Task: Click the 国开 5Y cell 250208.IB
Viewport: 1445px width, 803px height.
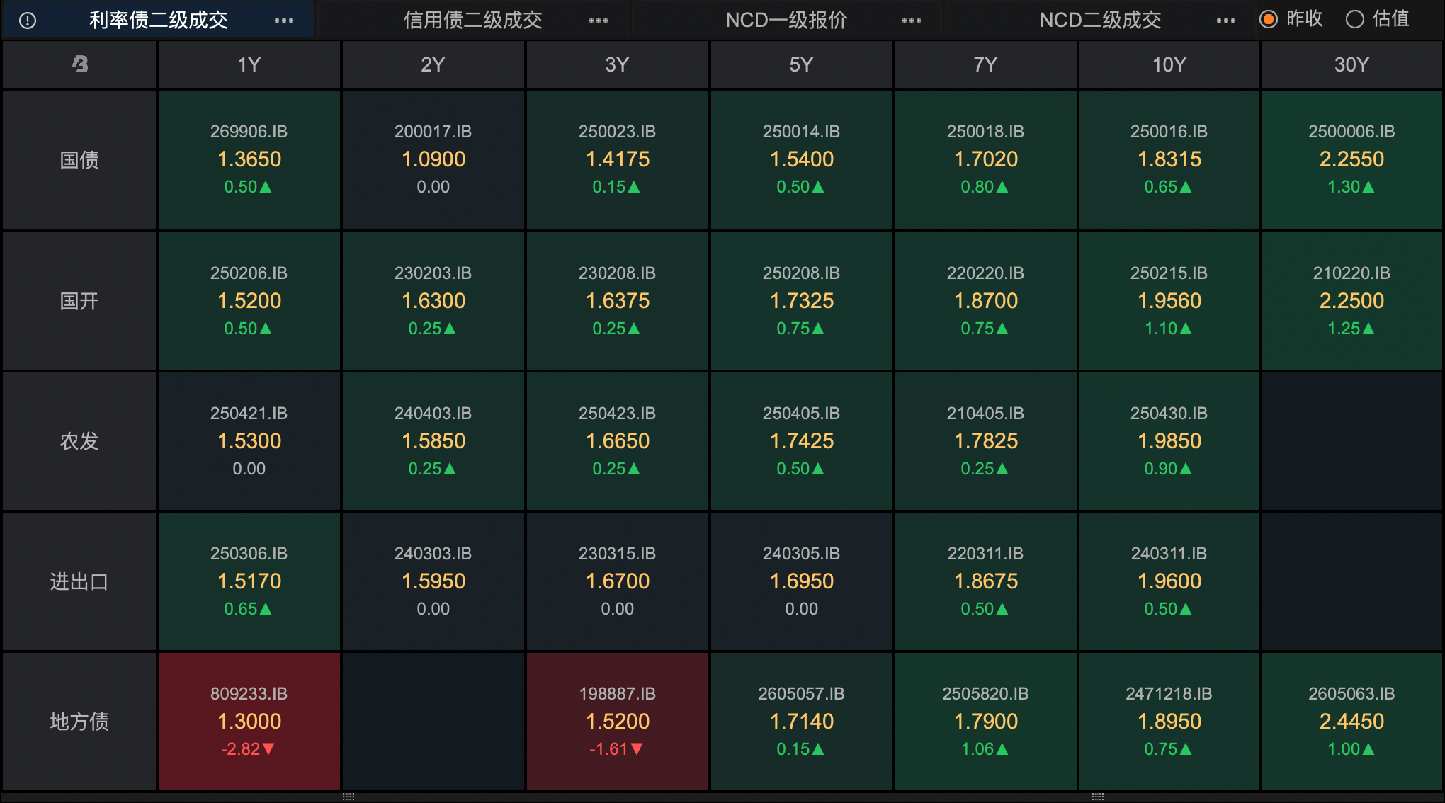Action: click(801, 301)
